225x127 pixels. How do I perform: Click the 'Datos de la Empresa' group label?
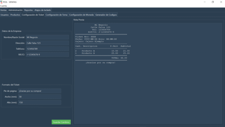11,31
